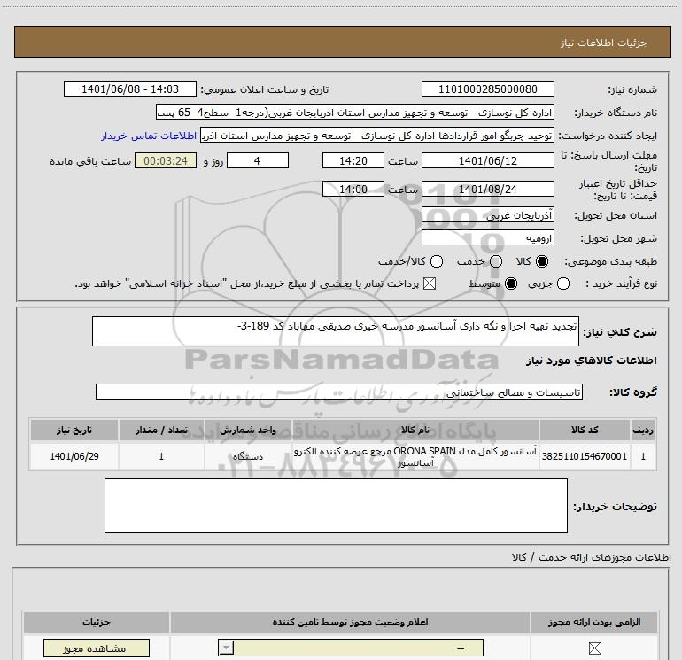This screenshot has width=682, height=660.
Task: Click the تعداد / مقدار column header
Action: click(x=161, y=430)
